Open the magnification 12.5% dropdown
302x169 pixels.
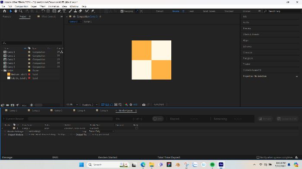point(72,104)
